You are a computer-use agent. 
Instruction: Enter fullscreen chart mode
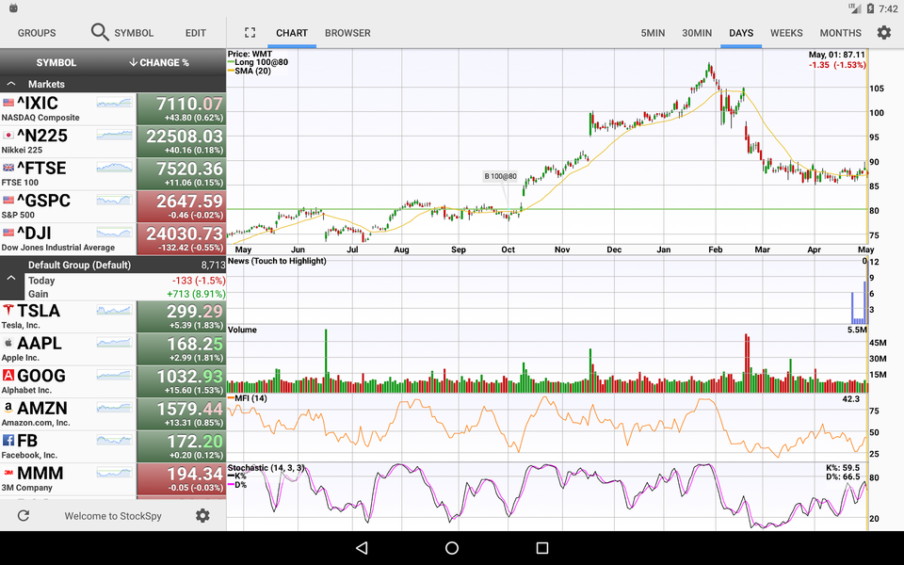pos(250,32)
